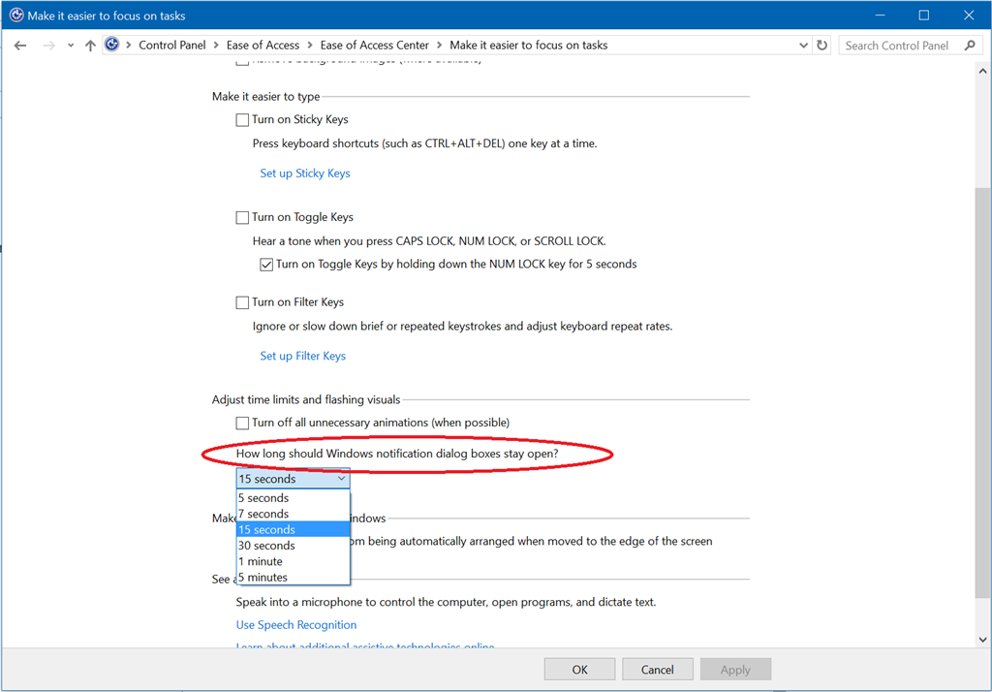Viewport: 992px width, 692px height.
Task: Expand chevron before Control Panel breadcrumb
Action: [x=129, y=45]
